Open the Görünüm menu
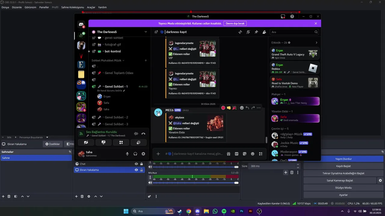Image resolution: width=385 pixels, height=216 pixels. coord(30,7)
